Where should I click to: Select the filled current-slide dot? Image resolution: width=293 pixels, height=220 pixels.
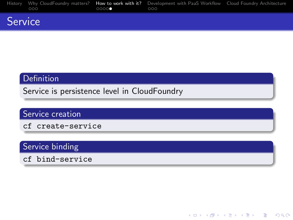pyautogui.click(x=111, y=9)
